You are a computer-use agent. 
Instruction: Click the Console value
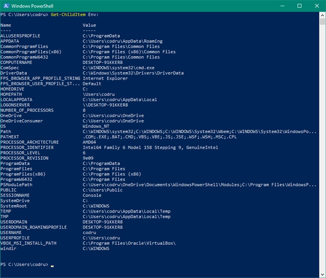[92, 195]
